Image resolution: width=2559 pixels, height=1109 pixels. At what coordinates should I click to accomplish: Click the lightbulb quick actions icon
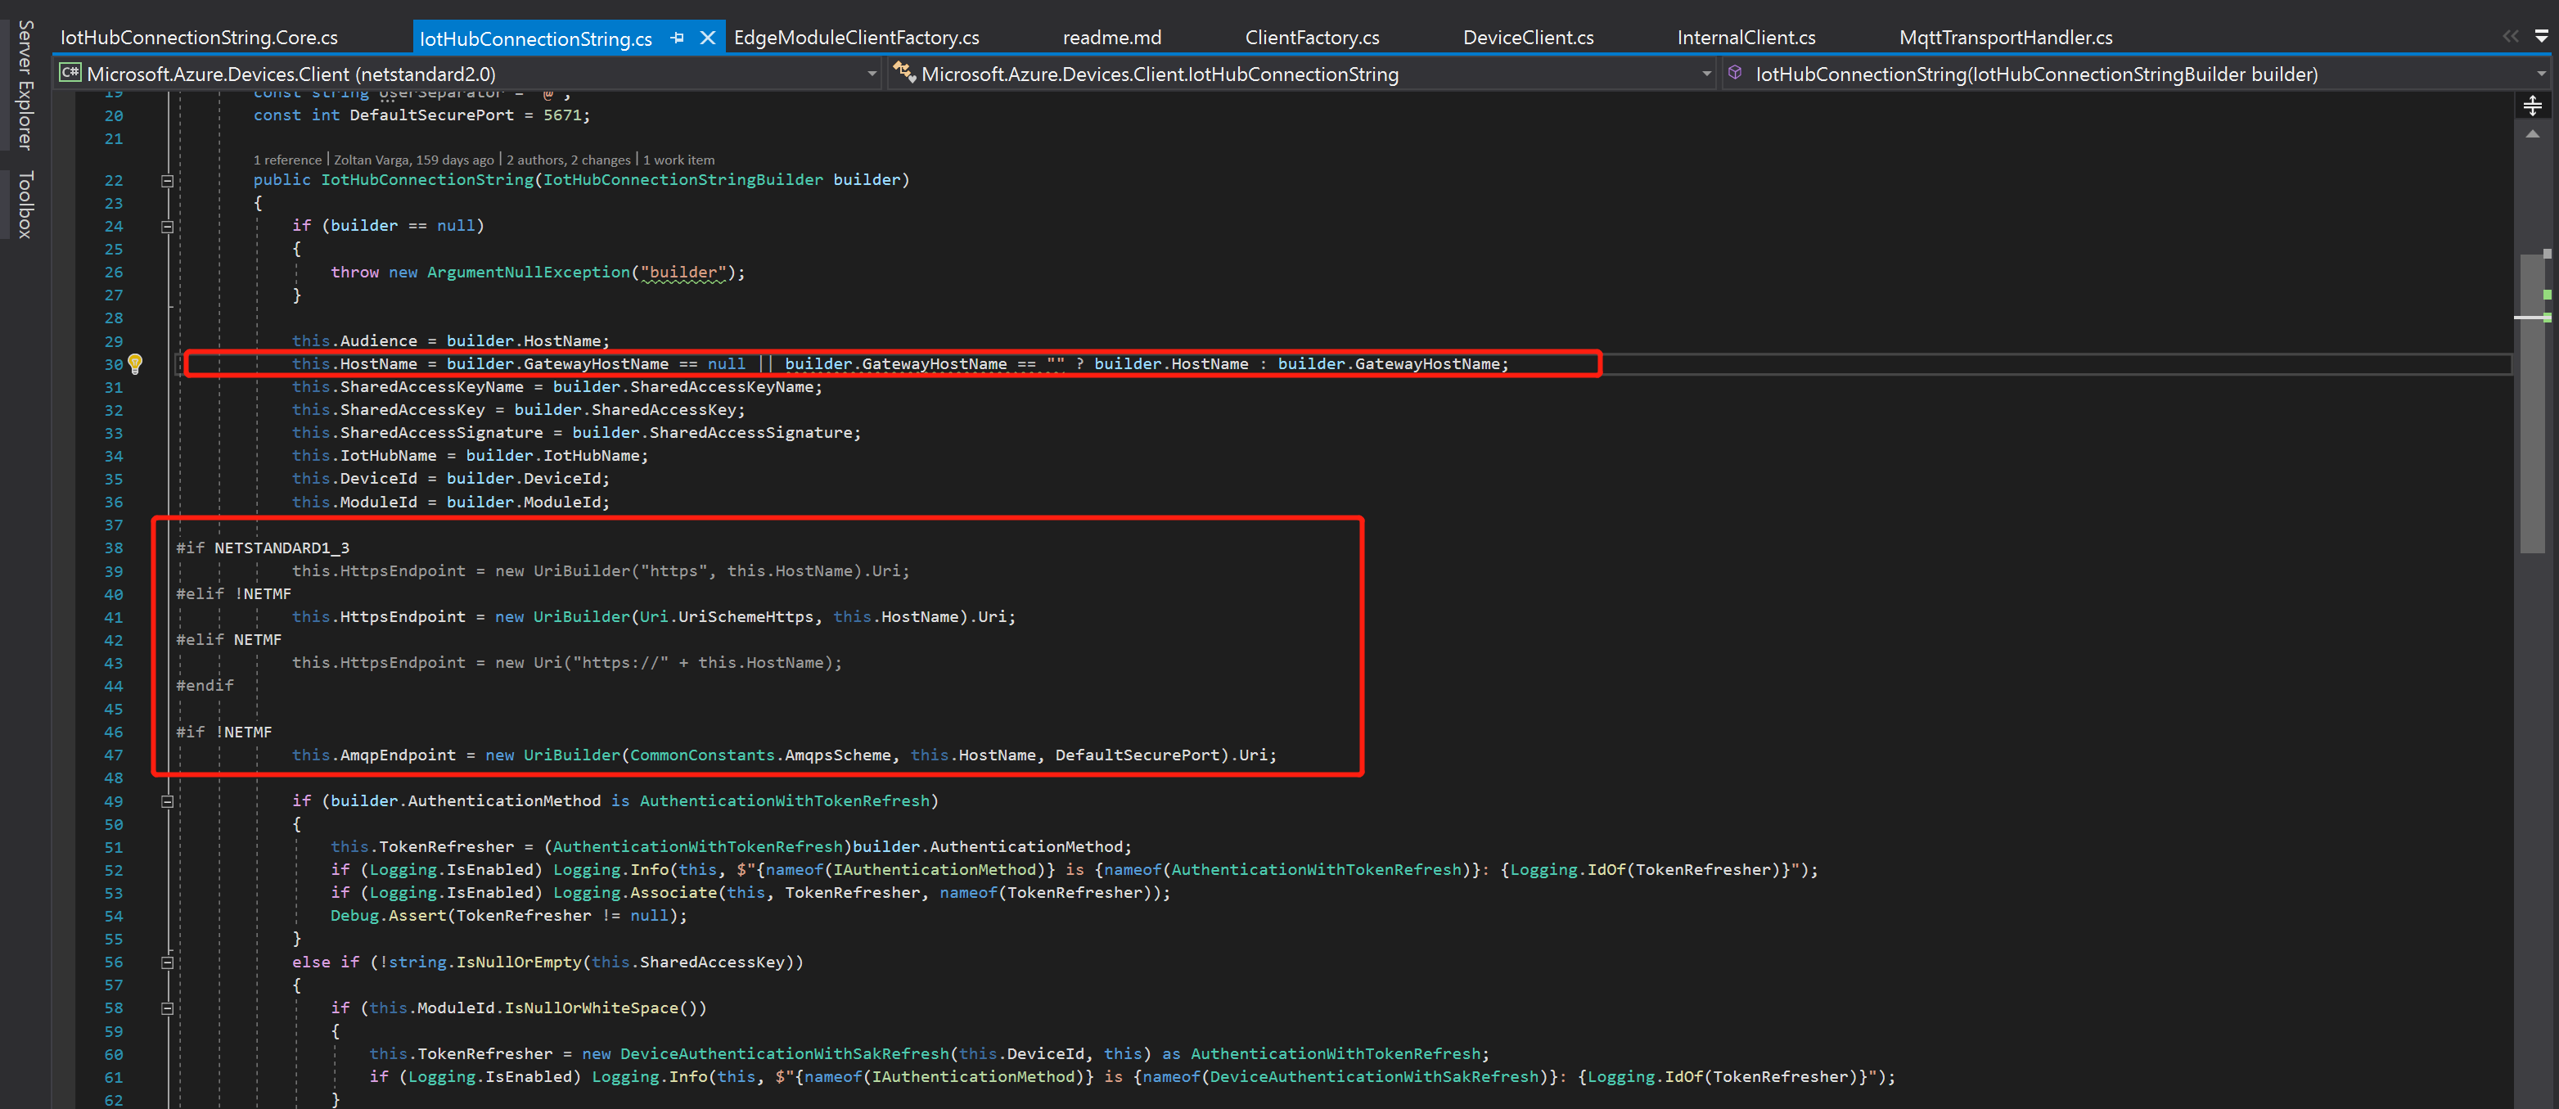135,363
